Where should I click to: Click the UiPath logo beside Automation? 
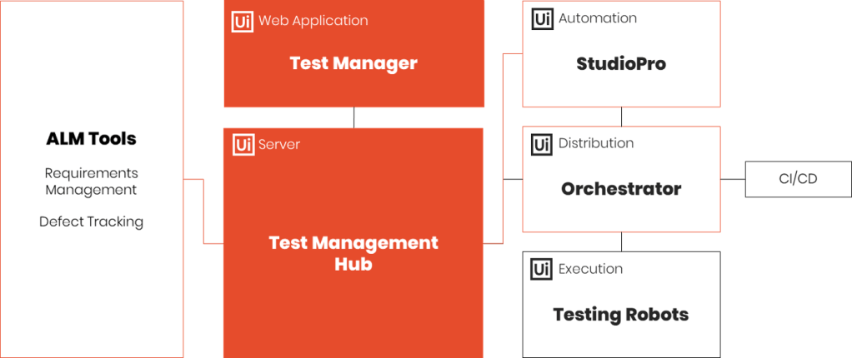click(542, 19)
